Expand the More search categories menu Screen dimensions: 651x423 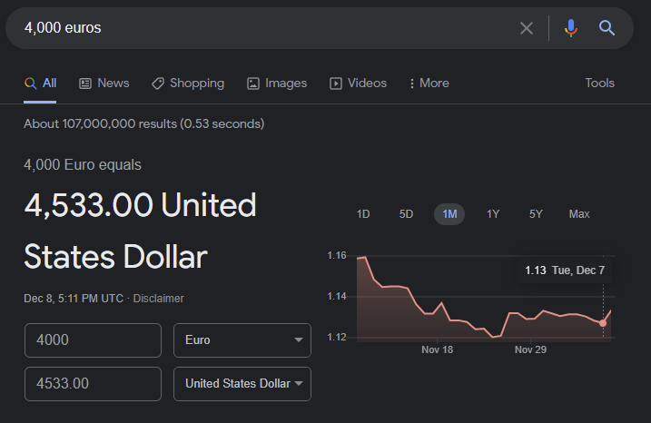(429, 83)
